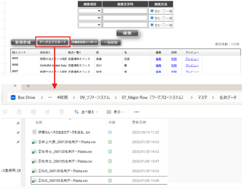Navigate to 09_ソフト・システム breadcrumb folder

point(95,98)
